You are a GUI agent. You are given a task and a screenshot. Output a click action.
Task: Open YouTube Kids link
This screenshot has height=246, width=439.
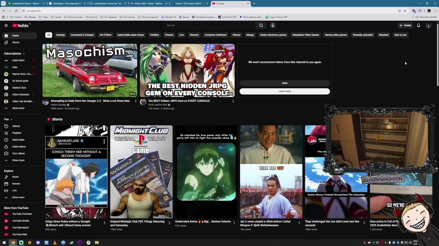point(20,234)
